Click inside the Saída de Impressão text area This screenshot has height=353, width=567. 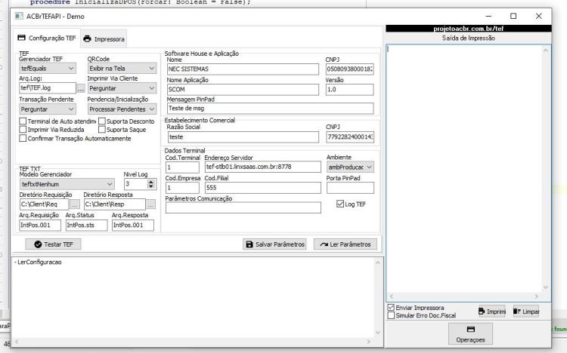[464, 169]
